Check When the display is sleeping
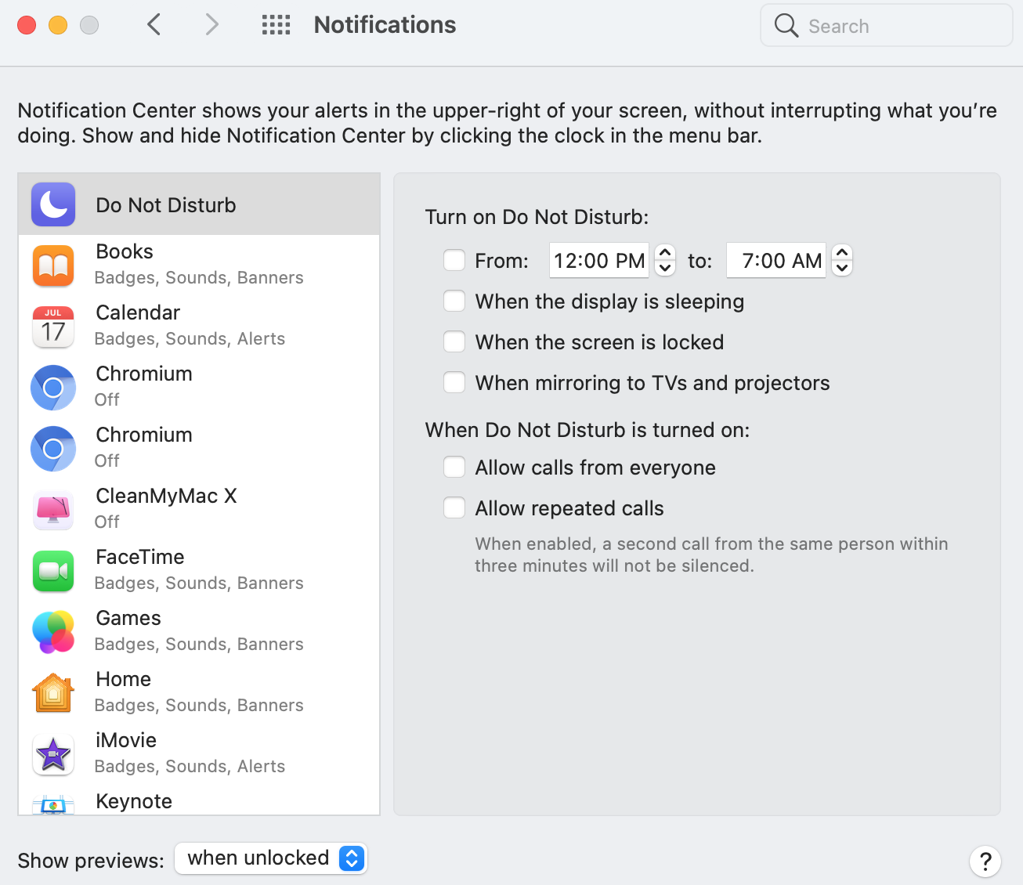 (454, 302)
